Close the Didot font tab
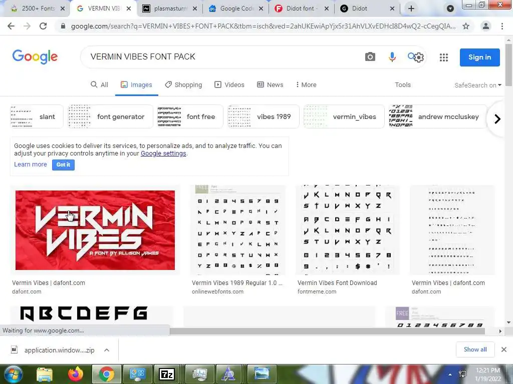Screen dimensions: 513x384 [x=327, y=8]
